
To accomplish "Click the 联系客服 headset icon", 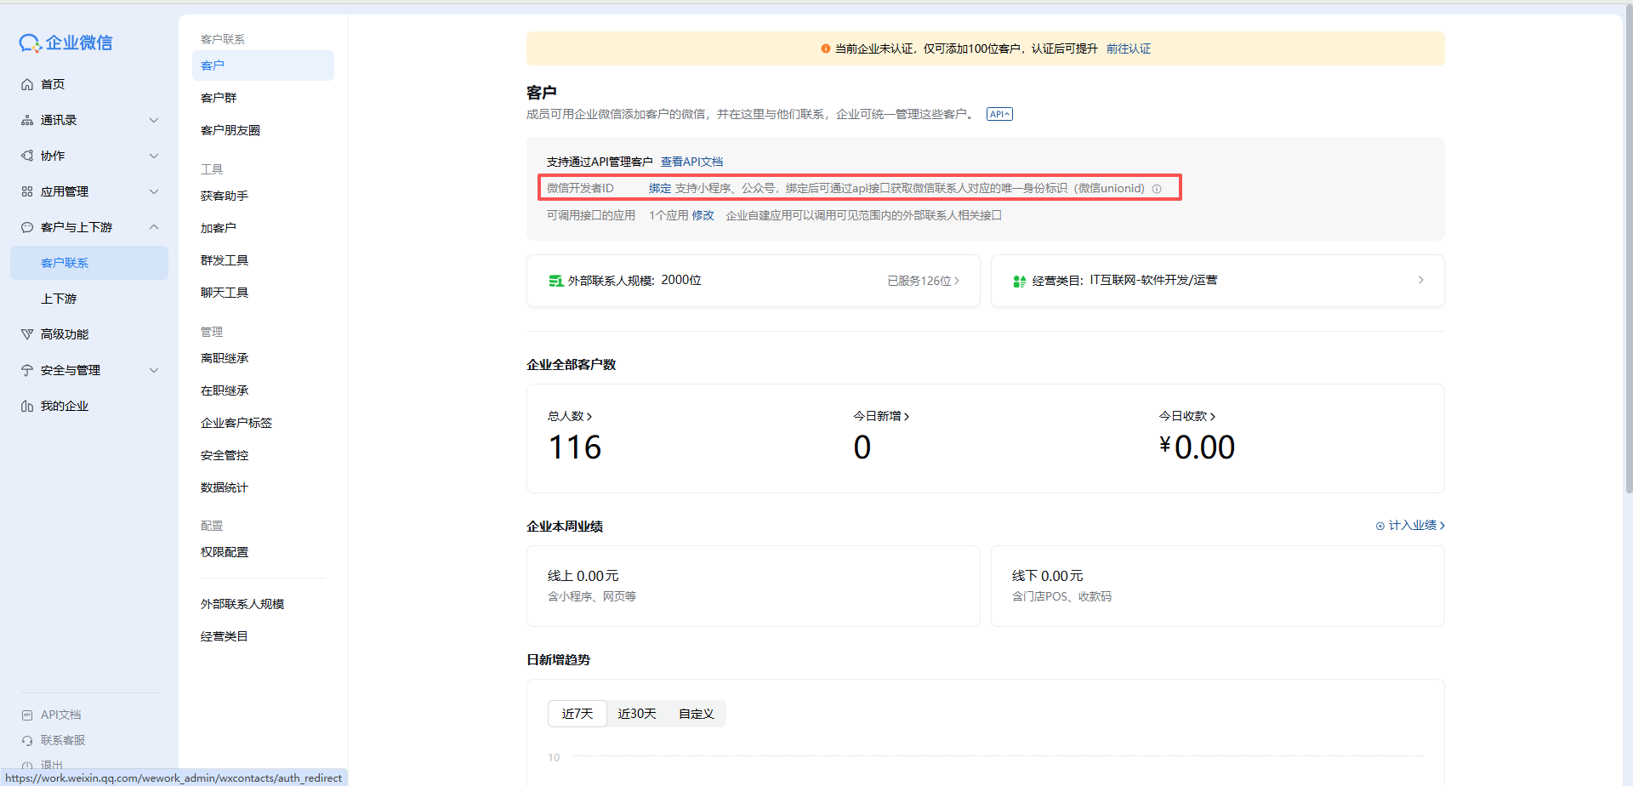I will [x=27, y=741].
